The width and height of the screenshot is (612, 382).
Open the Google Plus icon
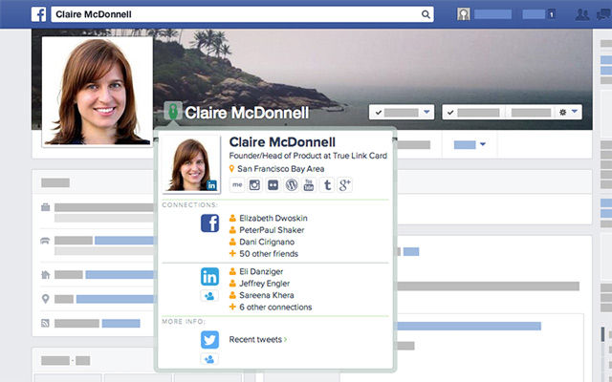point(344,184)
